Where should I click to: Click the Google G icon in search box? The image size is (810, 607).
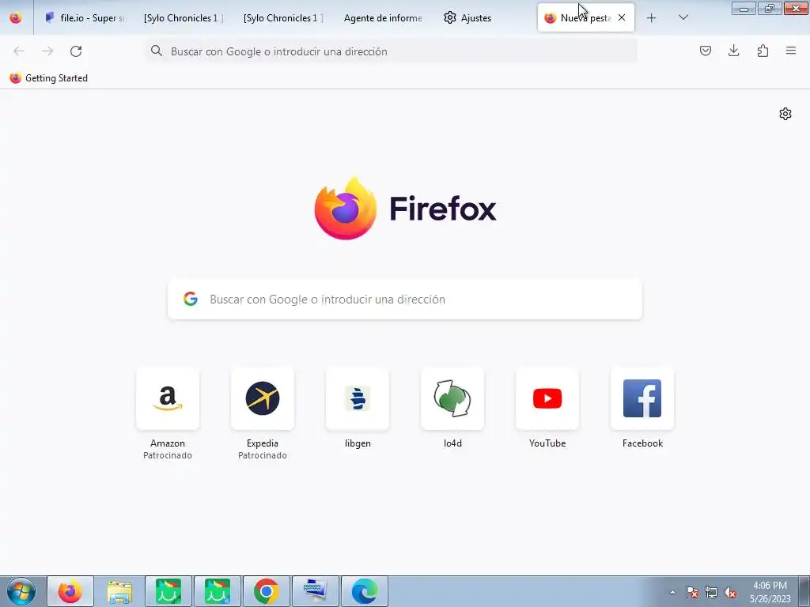(x=191, y=299)
